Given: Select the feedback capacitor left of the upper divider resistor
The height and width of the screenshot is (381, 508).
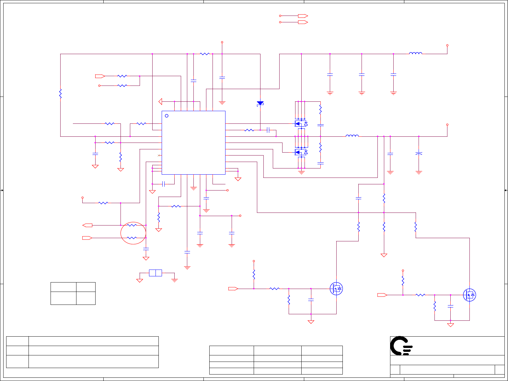Looking at the screenshot, I should coord(358,198).
